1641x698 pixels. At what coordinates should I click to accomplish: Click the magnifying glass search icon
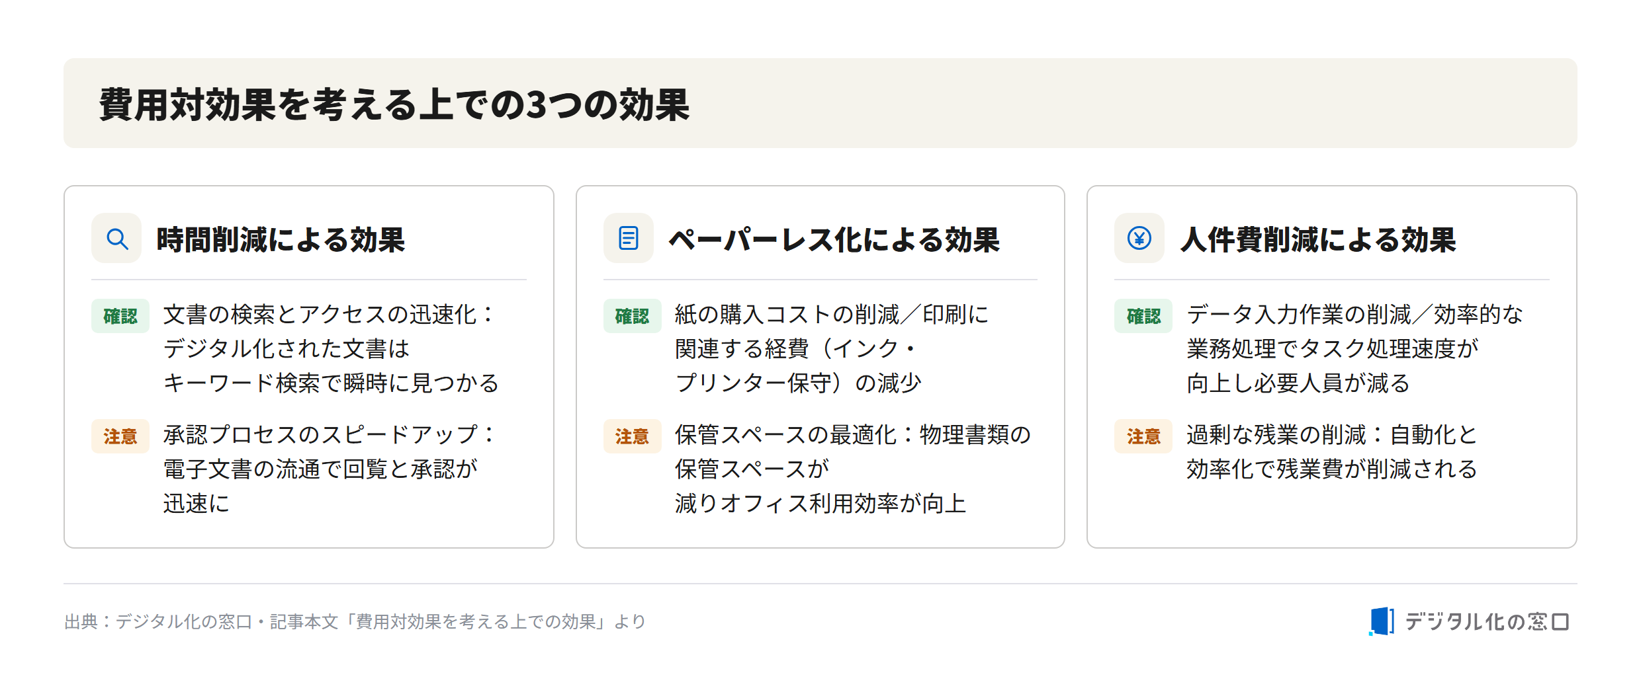tap(116, 238)
